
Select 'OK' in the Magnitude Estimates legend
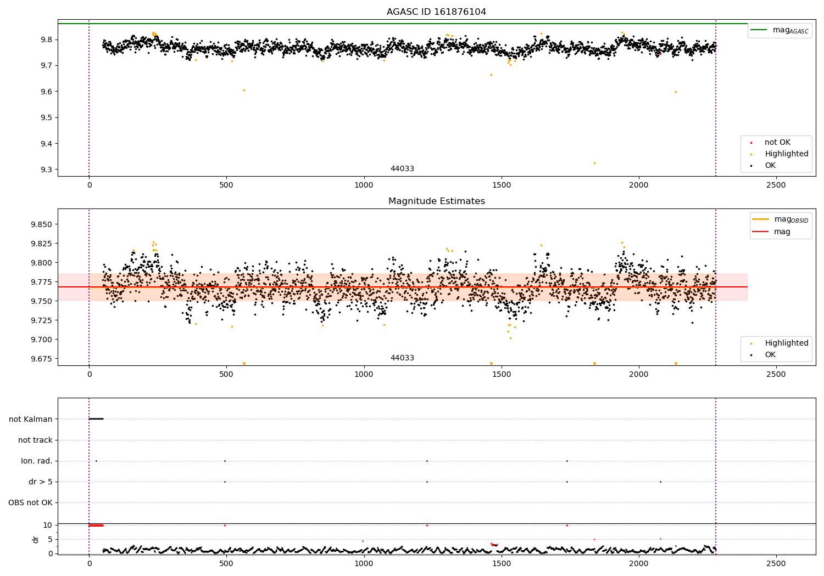pyautogui.click(x=770, y=355)
